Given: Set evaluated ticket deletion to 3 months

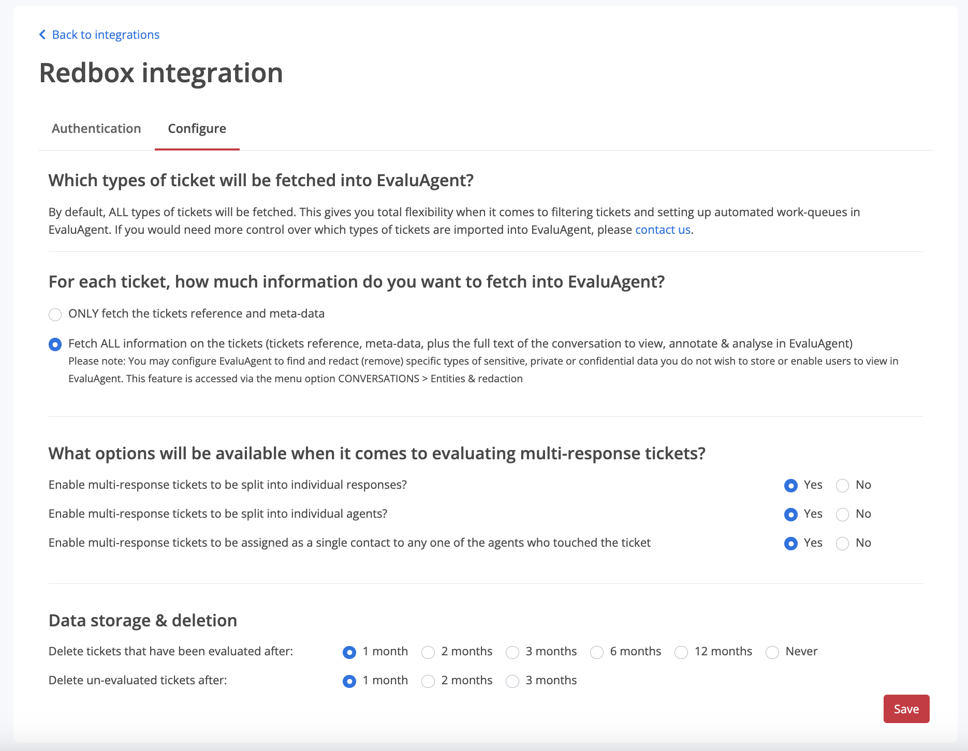Looking at the screenshot, I should (x=512, y=652).
